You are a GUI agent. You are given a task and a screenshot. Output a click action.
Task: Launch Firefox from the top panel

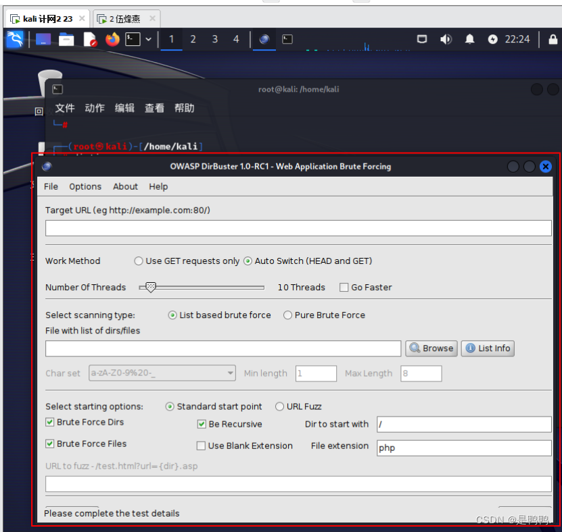click(x=112, y=39)
